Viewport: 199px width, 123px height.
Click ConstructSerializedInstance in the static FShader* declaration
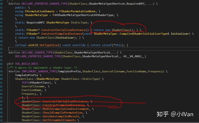click(x=63, y=30)
